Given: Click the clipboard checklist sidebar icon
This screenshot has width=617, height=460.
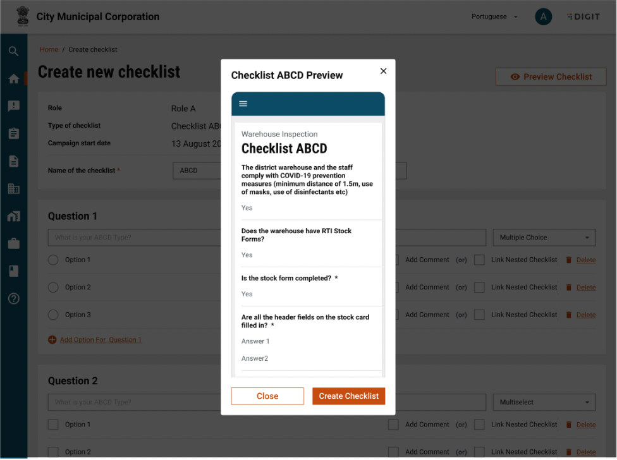Looking at the screenshot, I should click(13, 133).
